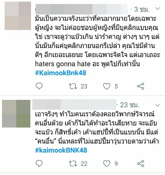This screenshot has height=175, width=165.
Task: Share the first tweet
Action: [141, 86]
